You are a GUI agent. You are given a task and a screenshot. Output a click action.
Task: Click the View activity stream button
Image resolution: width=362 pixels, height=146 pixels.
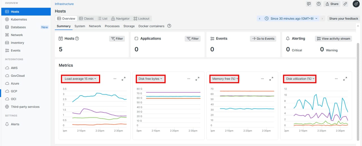tap(333, 39)
